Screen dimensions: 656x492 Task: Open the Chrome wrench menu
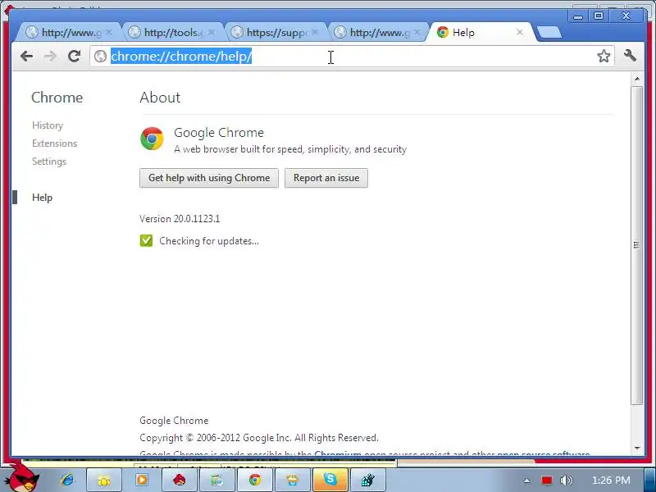click(630, 55)
